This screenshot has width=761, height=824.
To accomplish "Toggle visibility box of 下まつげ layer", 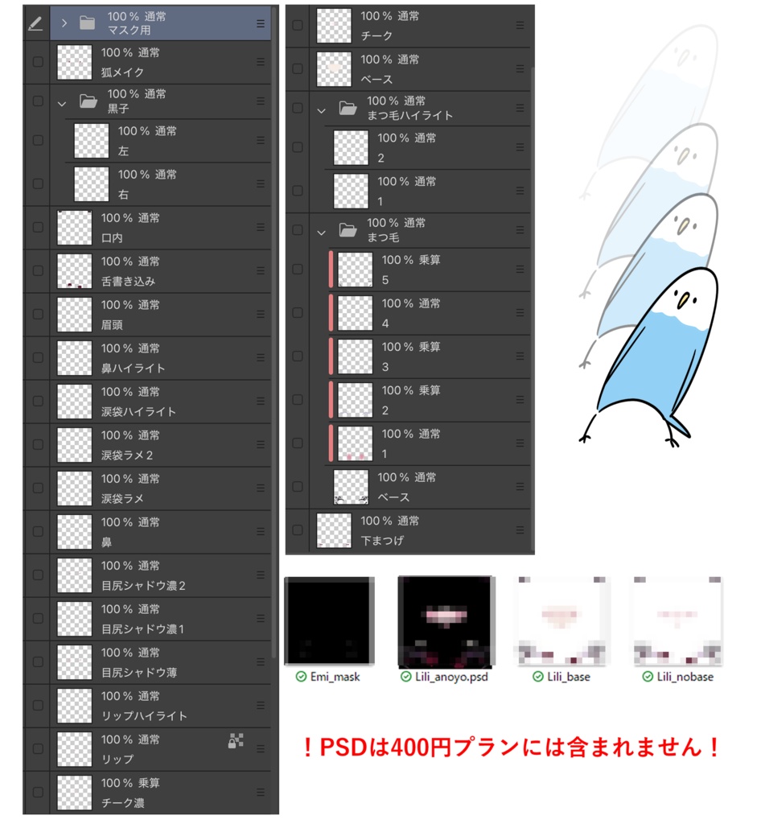I will tap(298, 530).
